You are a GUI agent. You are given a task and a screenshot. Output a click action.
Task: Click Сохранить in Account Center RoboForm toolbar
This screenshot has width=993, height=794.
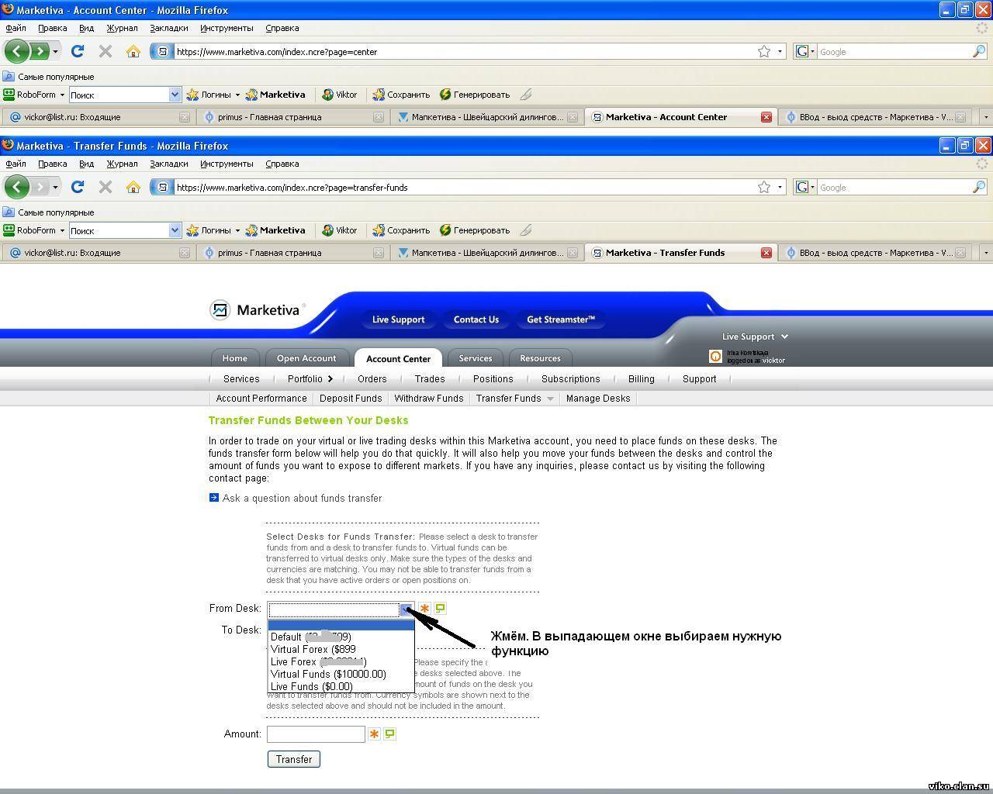(x=401, y=95)
